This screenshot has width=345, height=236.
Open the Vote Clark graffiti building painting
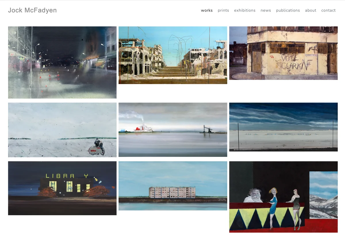pos(283,53)
